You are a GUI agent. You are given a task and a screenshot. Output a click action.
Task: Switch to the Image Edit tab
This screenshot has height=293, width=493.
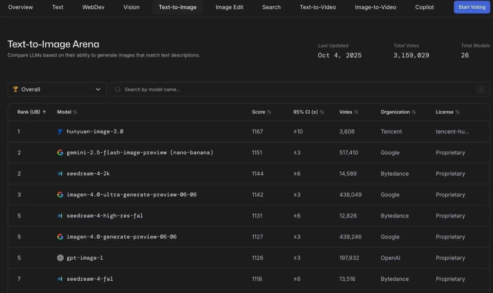pyautogui.click(x=229, y=7)
